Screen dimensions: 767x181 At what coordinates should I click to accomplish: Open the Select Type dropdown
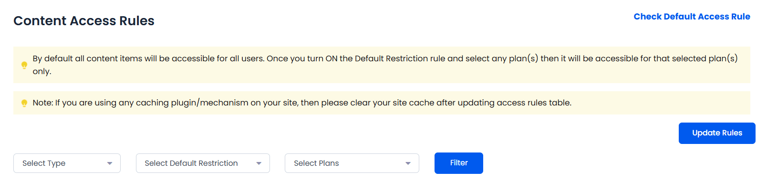pyautogui.click(x=67, y=163)
